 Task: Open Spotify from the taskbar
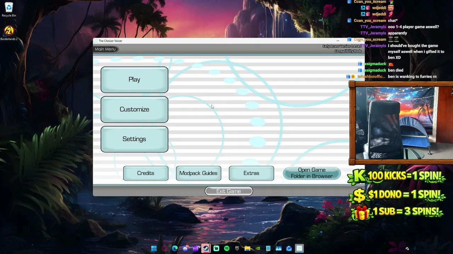(226, 248)
